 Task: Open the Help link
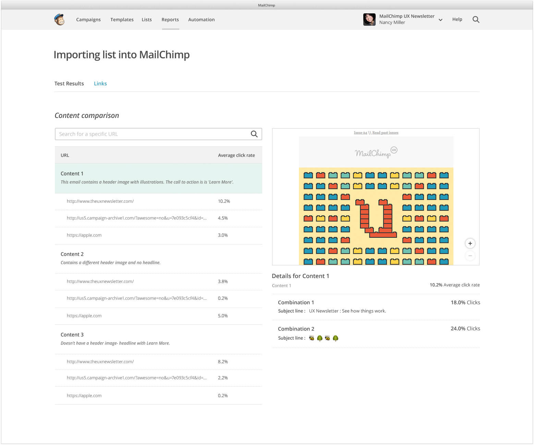[457, 19]
